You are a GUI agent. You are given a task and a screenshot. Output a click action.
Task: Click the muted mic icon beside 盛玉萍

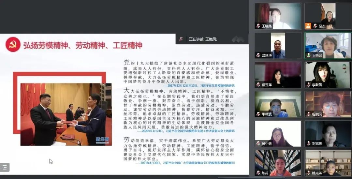pos(258,85)
